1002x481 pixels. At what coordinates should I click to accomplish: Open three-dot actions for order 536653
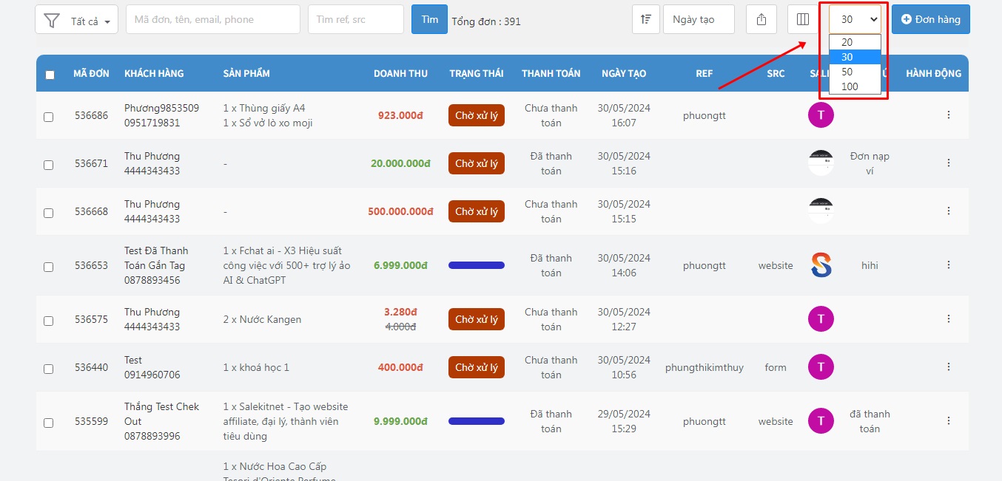(x=948, y=265)
